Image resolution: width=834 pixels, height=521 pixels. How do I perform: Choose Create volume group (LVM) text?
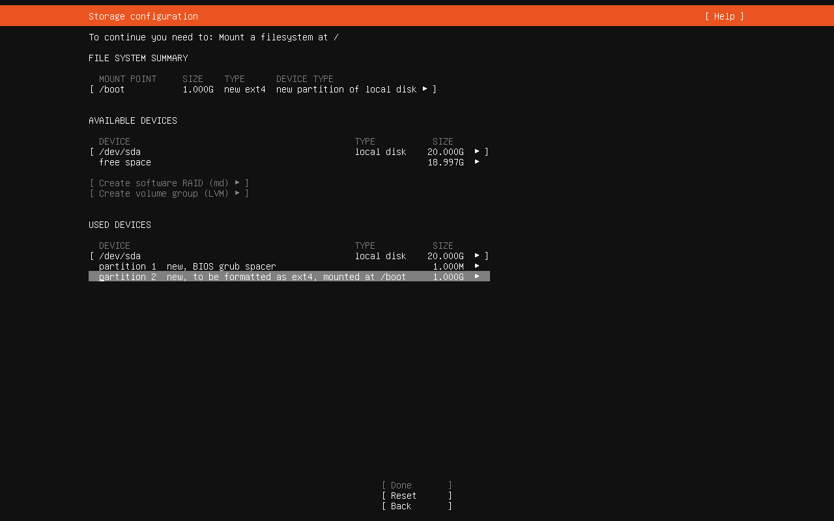click(x=163, y=193)
